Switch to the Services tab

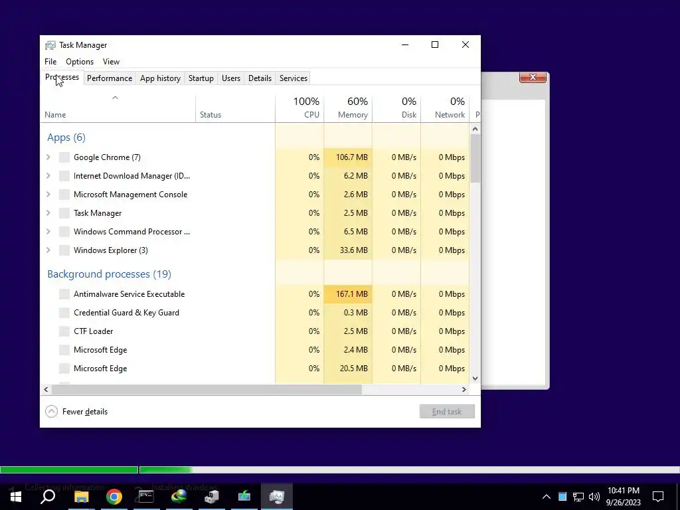(293, 78)
